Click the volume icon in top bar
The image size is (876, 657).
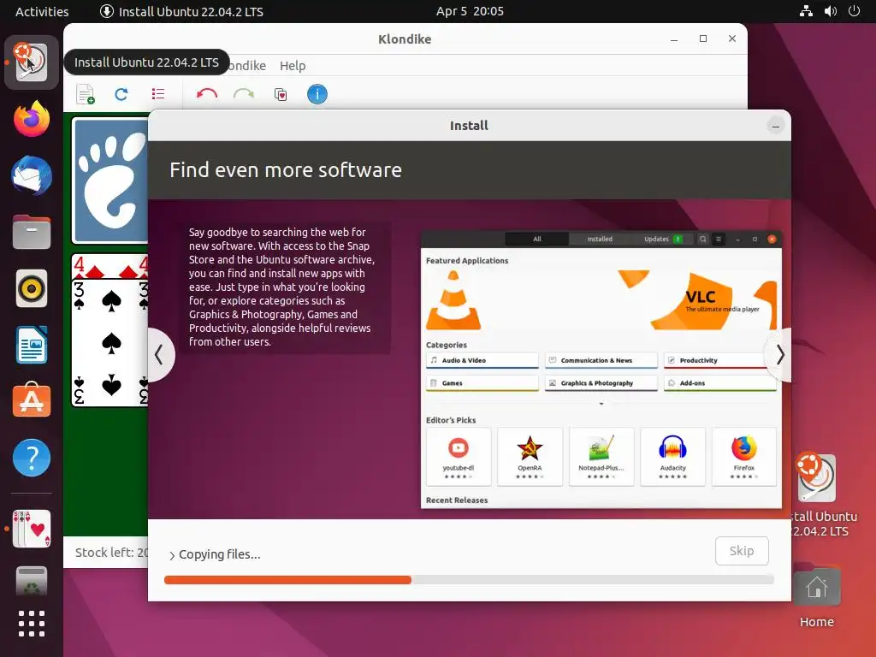point(830,11)
